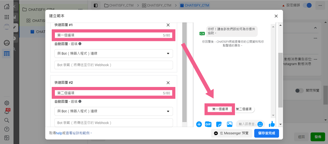Image resolution: width=328 pixels, height=144 pixels.
Task: Click the 查看祕訣和範例 link
Action: [x=78, y=133]
